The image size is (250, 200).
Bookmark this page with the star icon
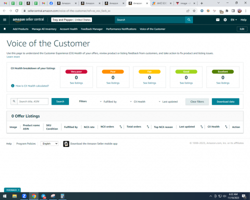(x=194, y=11)
